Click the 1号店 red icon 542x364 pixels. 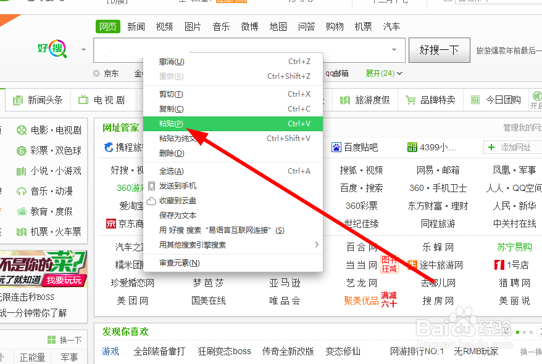(499, 265)
